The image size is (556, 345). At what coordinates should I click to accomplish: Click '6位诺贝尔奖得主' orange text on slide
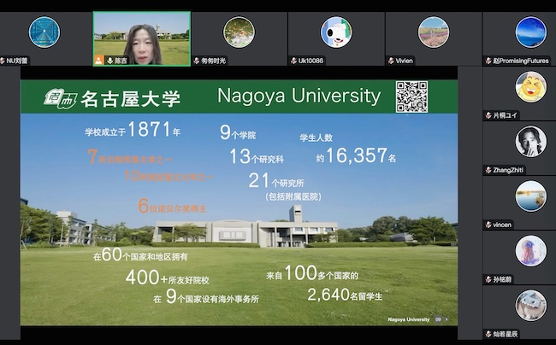pos(172,207)
